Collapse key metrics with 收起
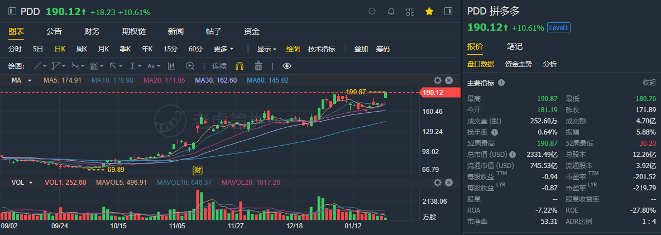Viewport: 661px width, 235px height. click(649, 83)
